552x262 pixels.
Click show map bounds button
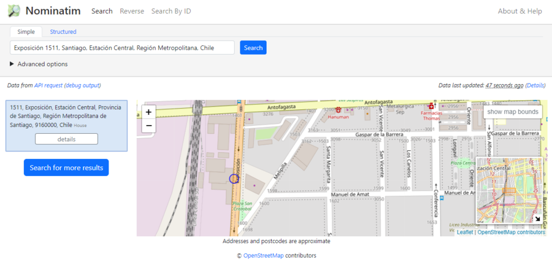513,112
